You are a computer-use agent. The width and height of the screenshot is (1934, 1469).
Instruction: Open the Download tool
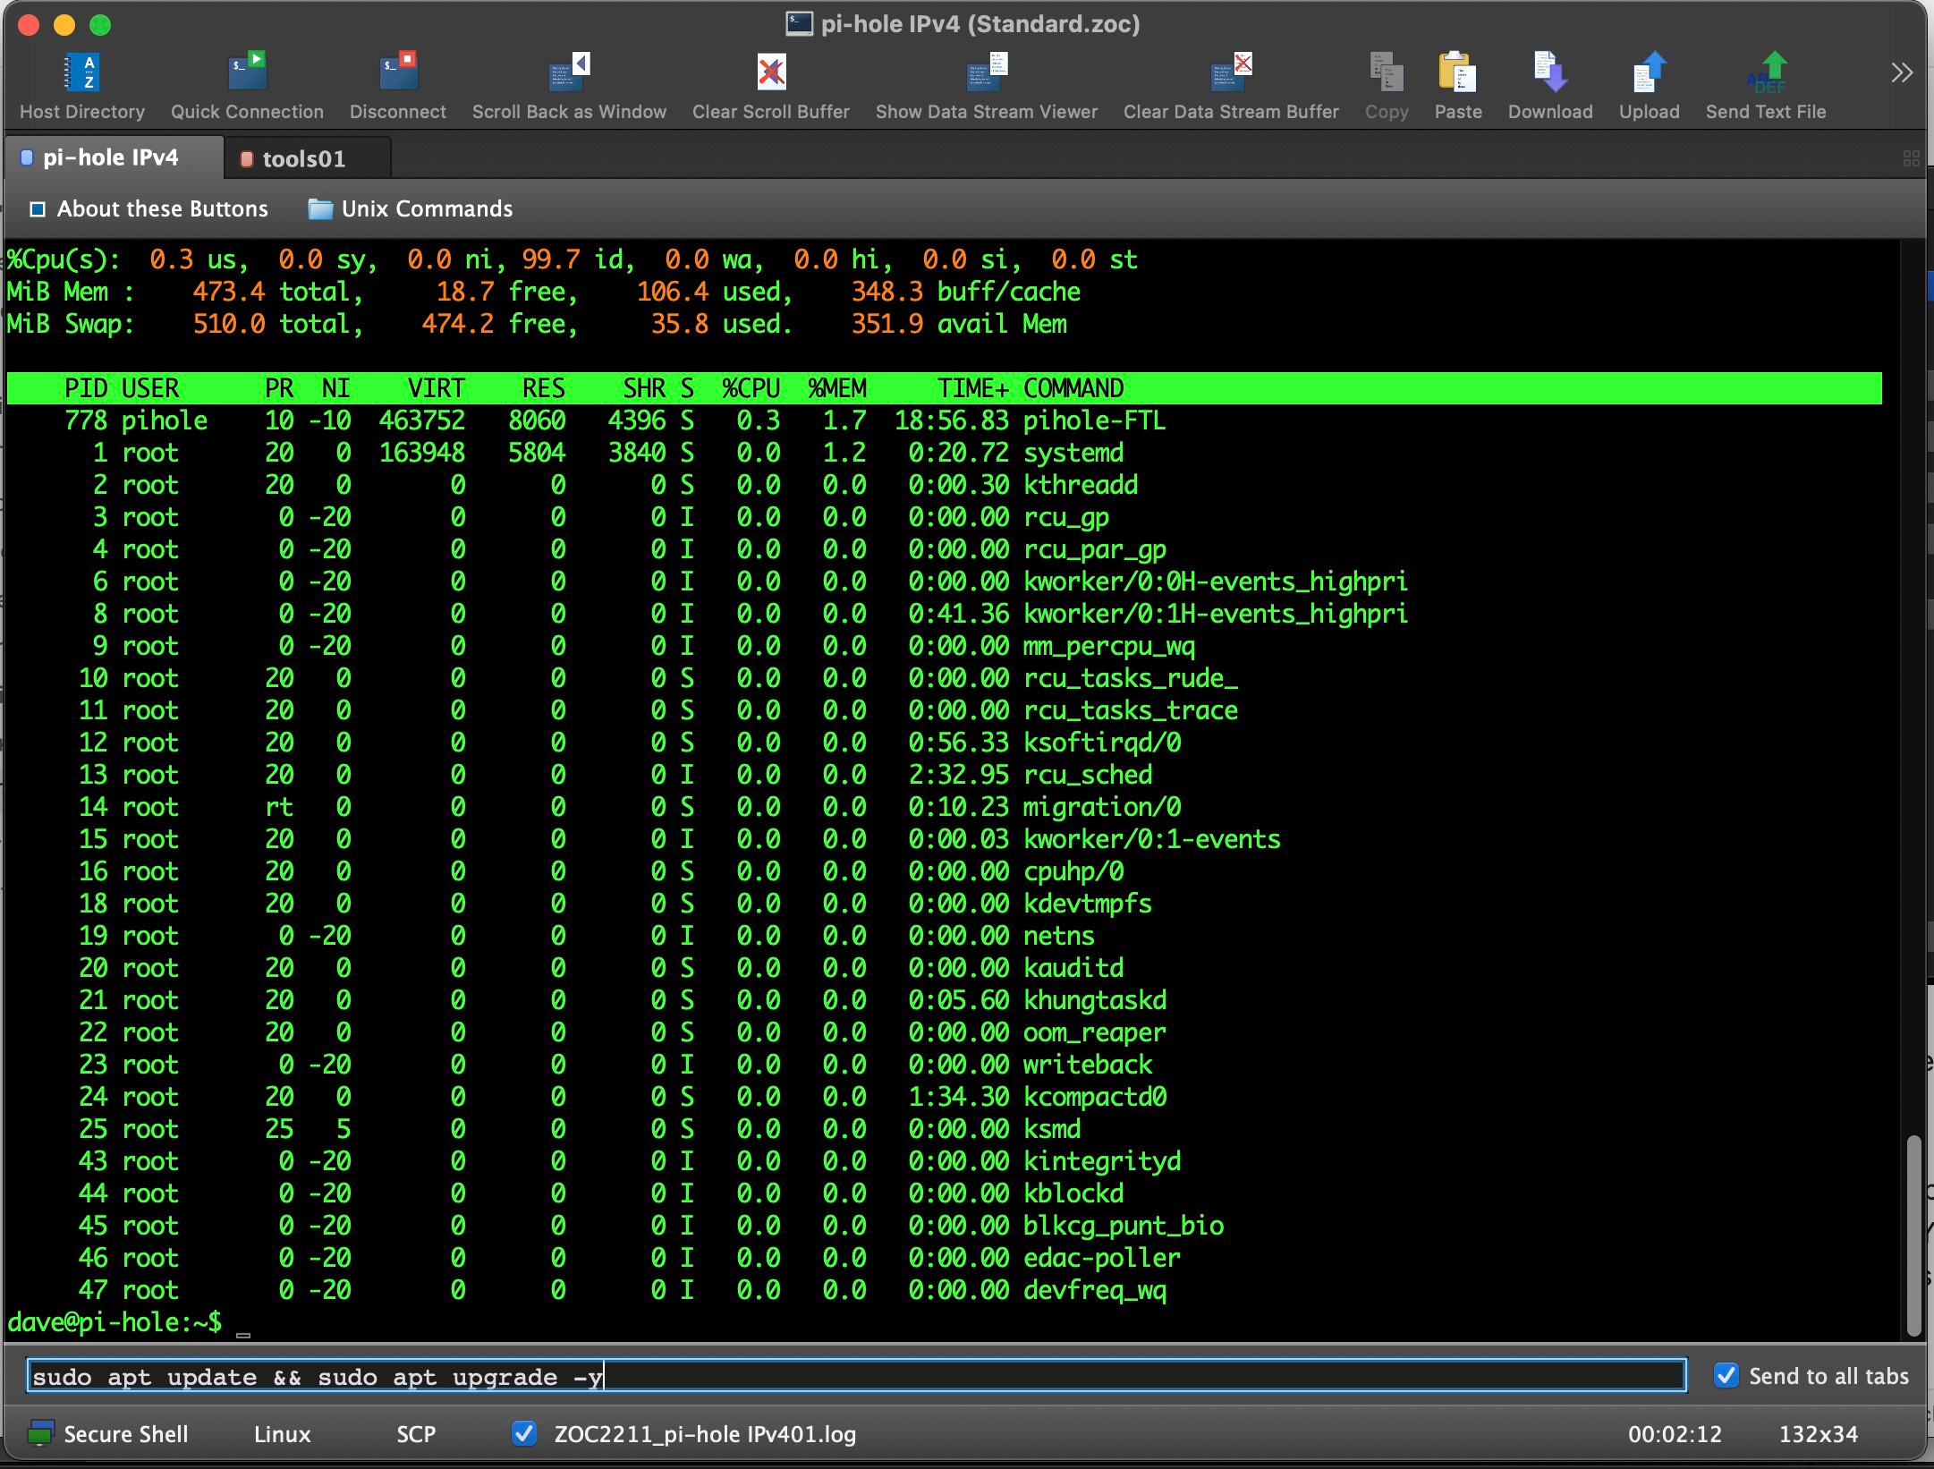[1549, 82]
